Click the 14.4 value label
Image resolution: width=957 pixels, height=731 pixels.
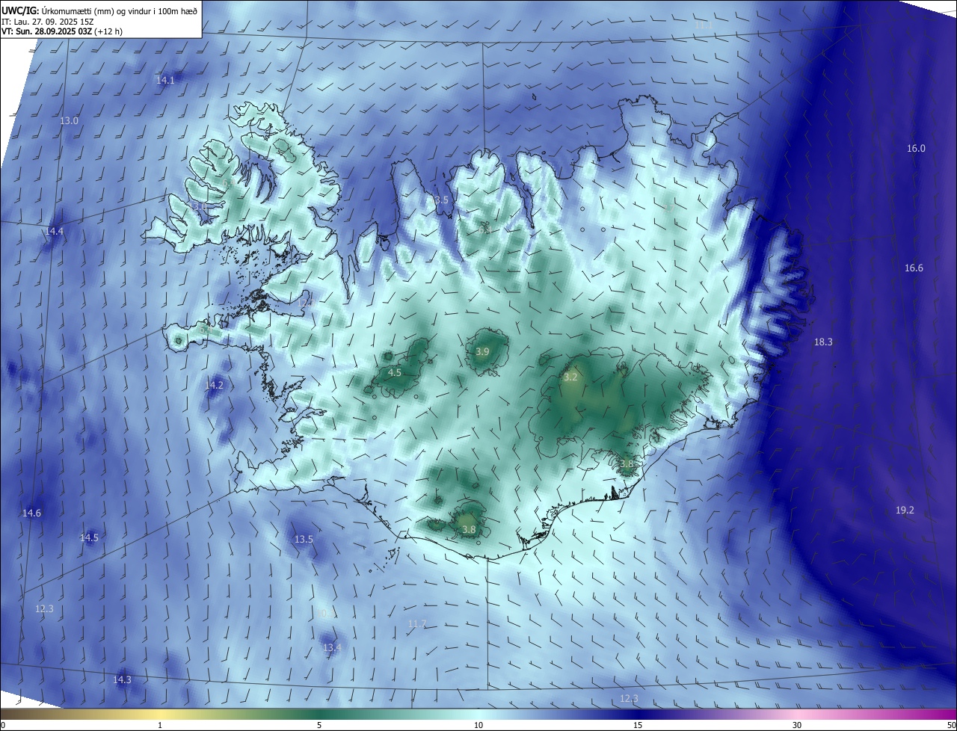pyautogui.click(x=55, y=232)
